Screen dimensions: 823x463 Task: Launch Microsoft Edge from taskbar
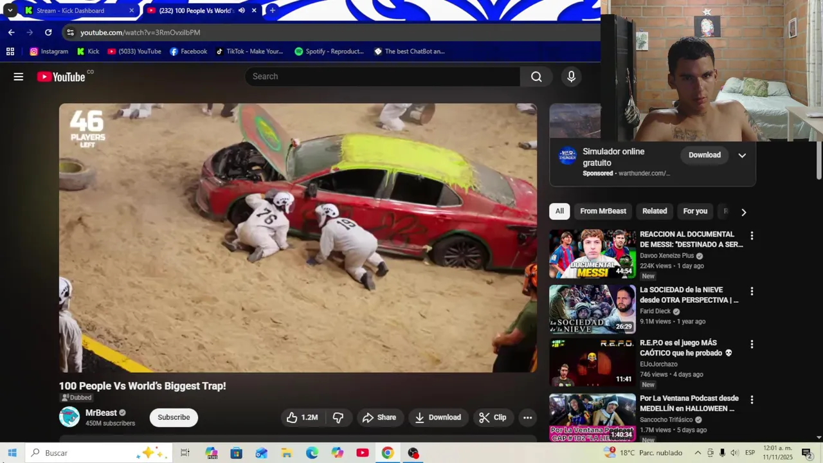[x=312, y=453]
